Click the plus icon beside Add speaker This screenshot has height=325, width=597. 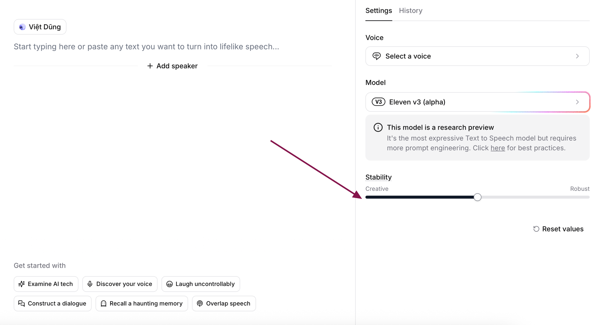pyautogui.click(x=150, y=66)
